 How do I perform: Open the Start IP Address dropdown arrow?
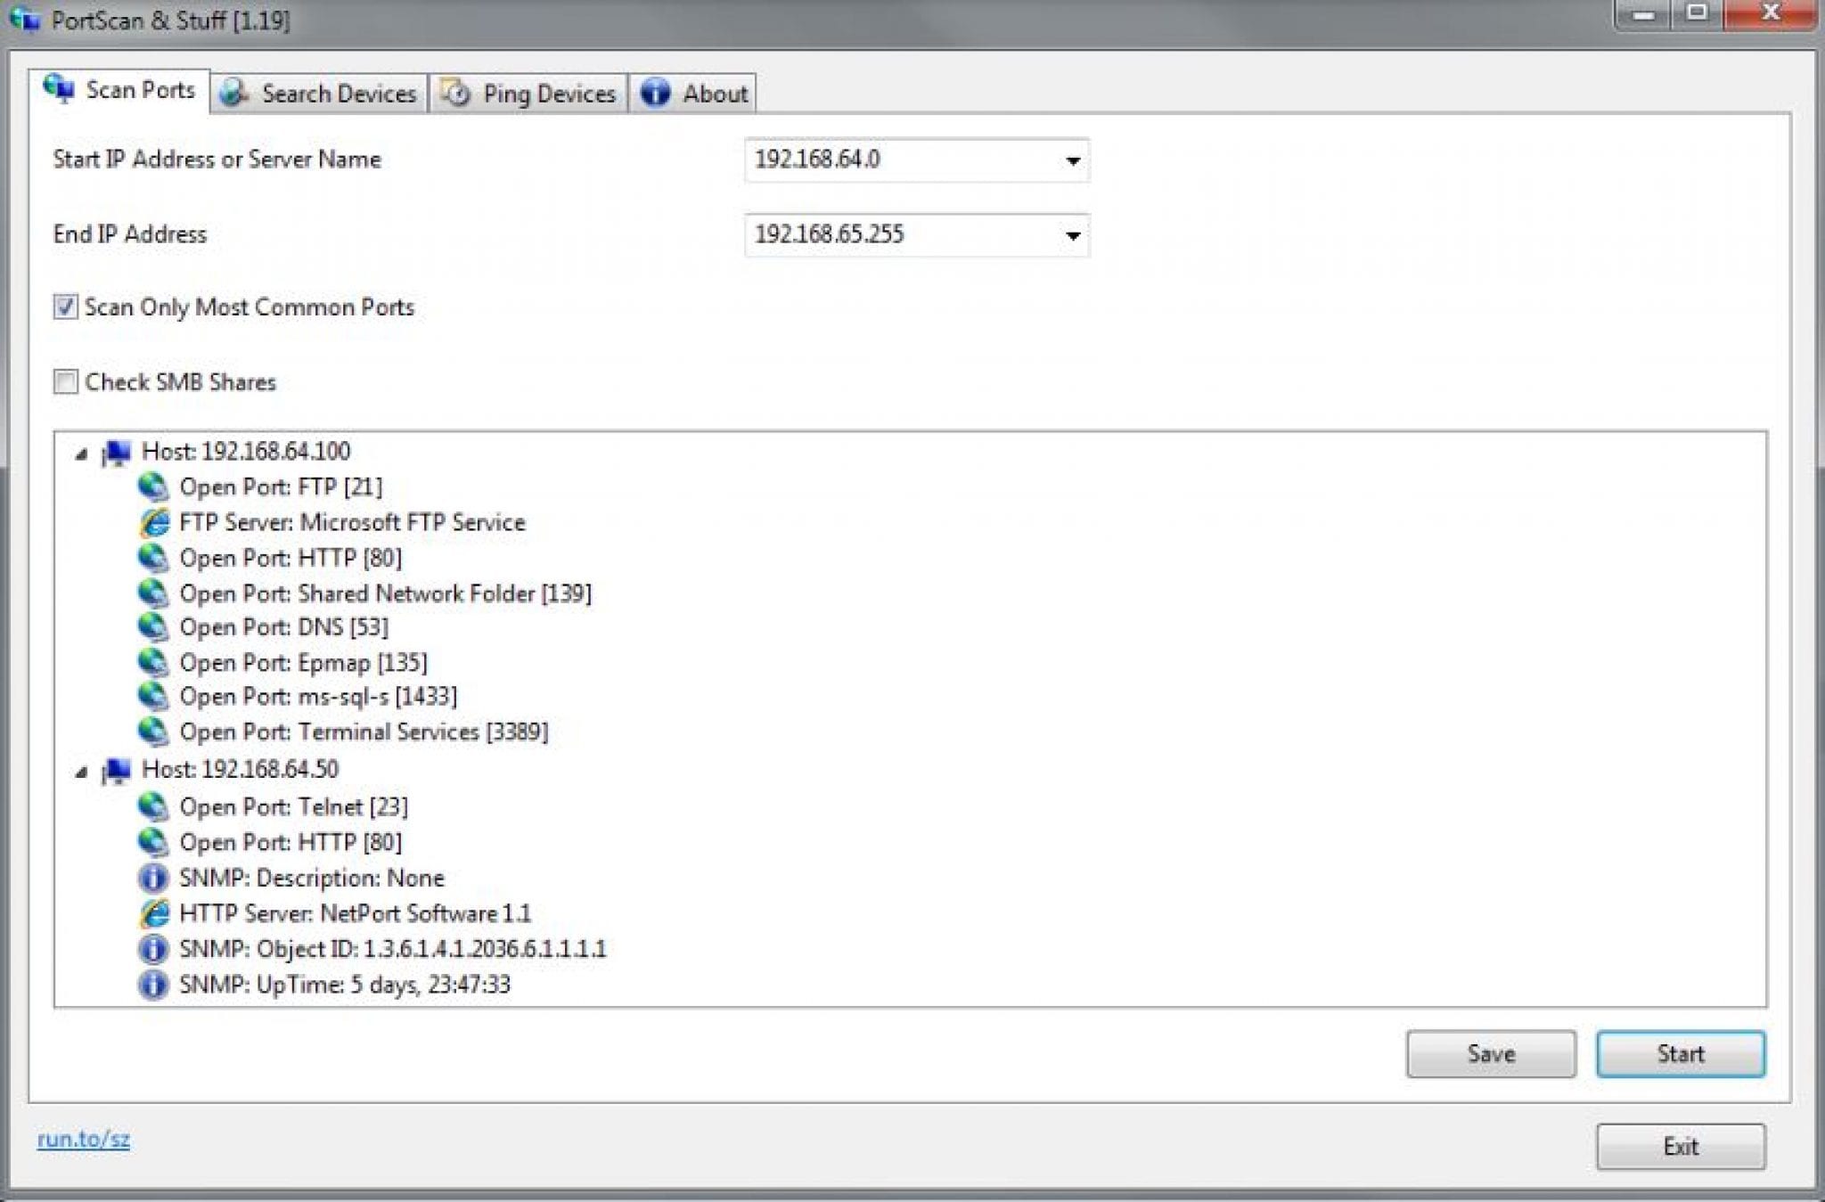pyautogui.click(x=1072, y=160)
